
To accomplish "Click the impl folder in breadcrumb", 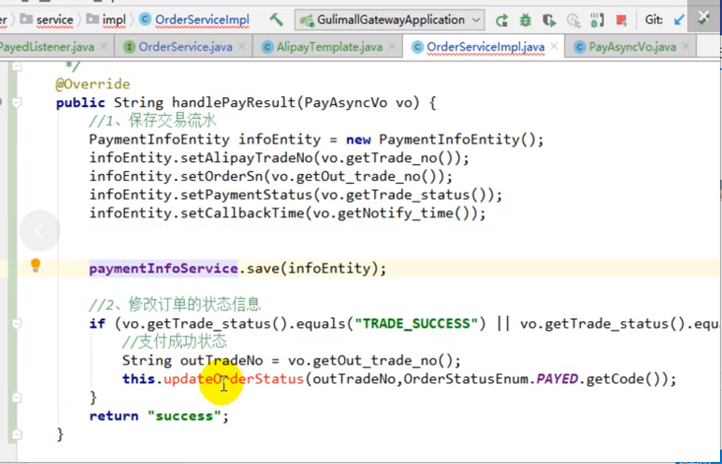I will click(x=114, y=20).
